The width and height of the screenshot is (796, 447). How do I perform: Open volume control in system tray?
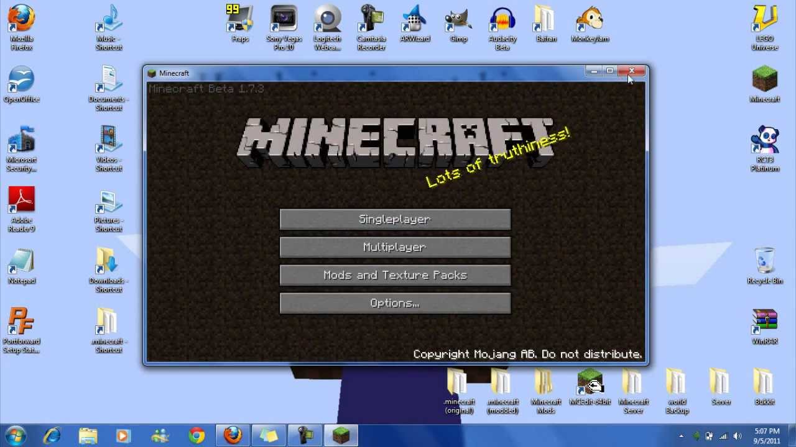[738, 436]
